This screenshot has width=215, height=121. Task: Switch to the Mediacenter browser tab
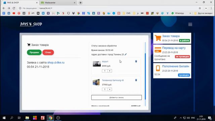(x=57, y=3)
